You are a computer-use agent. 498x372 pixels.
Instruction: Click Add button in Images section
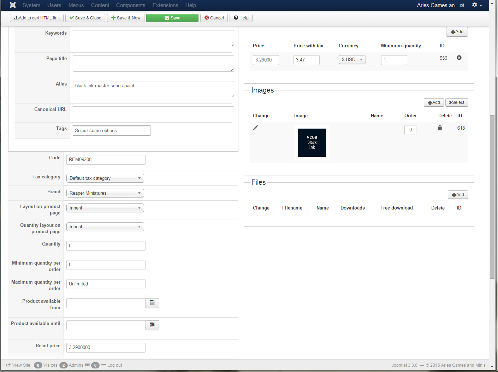click(x=434, y=102)
